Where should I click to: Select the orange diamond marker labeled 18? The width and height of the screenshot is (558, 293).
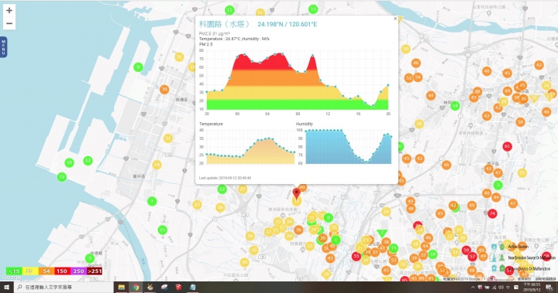326,274
